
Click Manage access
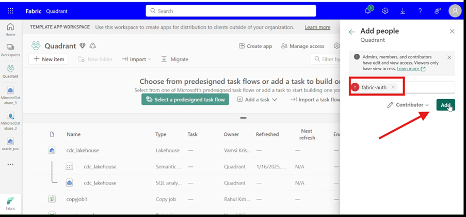(302, 46)
